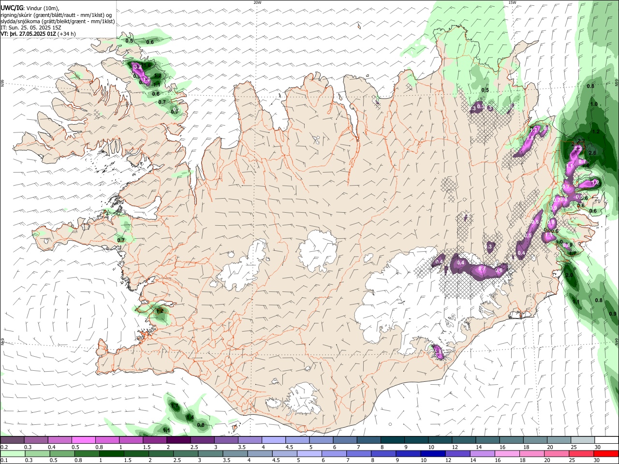The height and width of the screenshot is (464, 619).
Task: Select lavender swatch between 14 and 16, rain scale
Action: (482, 454)
